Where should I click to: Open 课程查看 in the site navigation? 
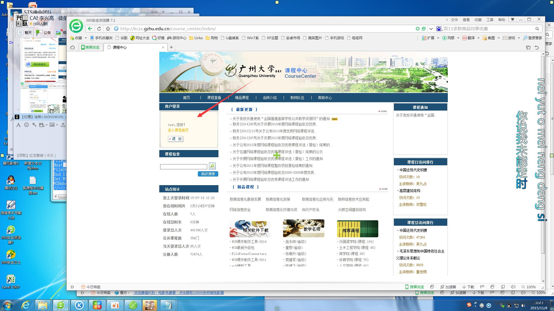click(x=214, y=98)
